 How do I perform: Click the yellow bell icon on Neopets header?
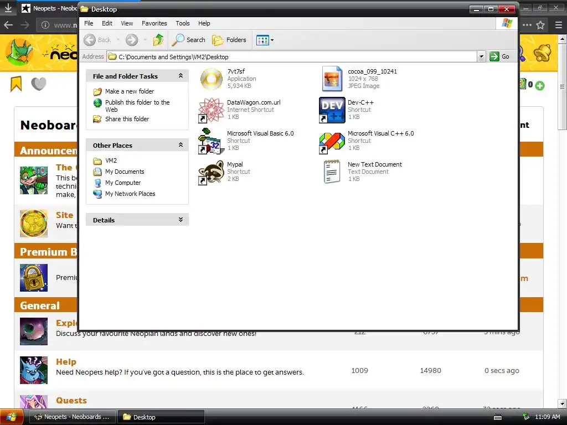543,53
